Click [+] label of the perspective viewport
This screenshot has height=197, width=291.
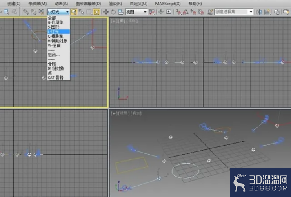[114, 113]
